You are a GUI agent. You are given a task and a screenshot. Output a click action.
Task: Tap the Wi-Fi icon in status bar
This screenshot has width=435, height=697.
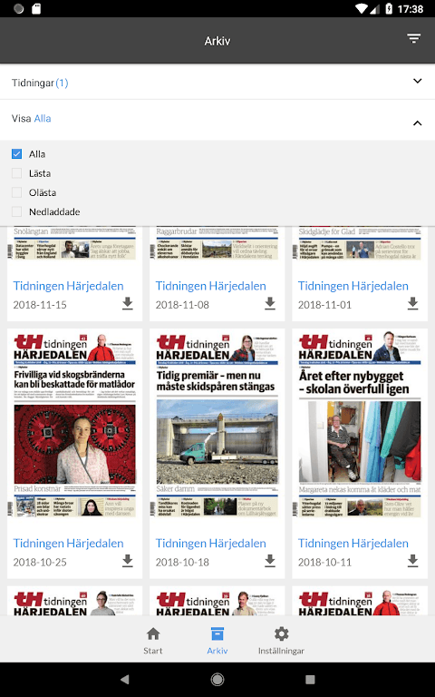click(x=362, y=8)
